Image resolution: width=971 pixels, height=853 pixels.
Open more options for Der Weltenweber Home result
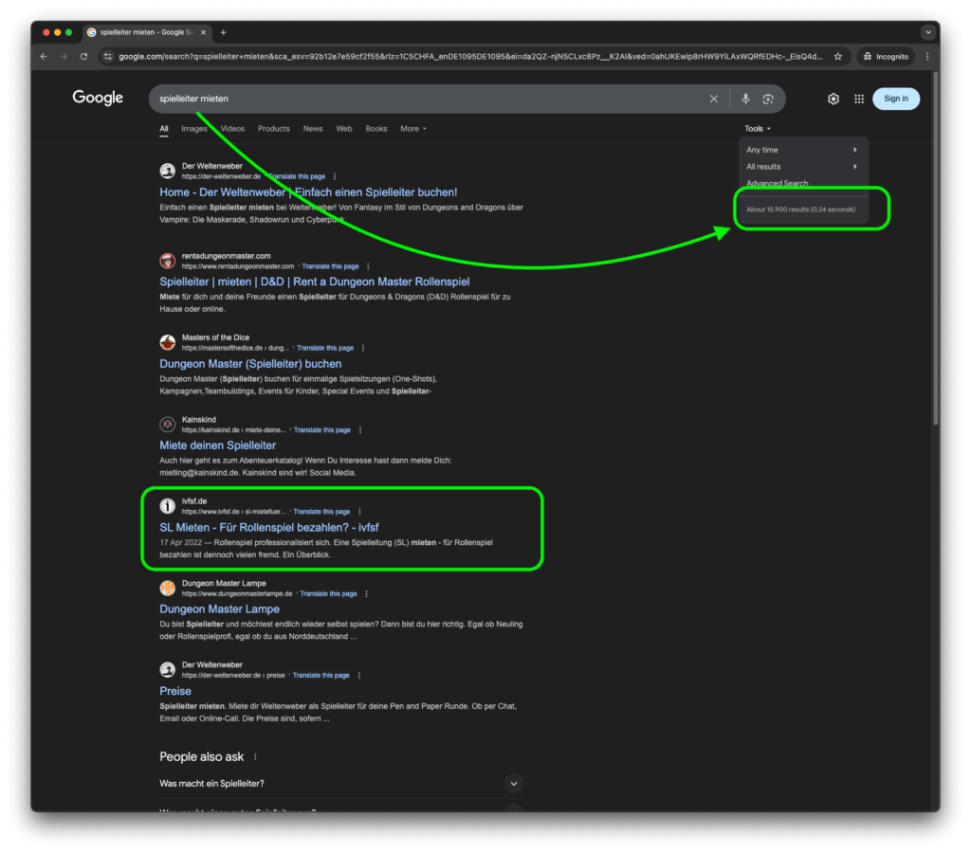335,176
